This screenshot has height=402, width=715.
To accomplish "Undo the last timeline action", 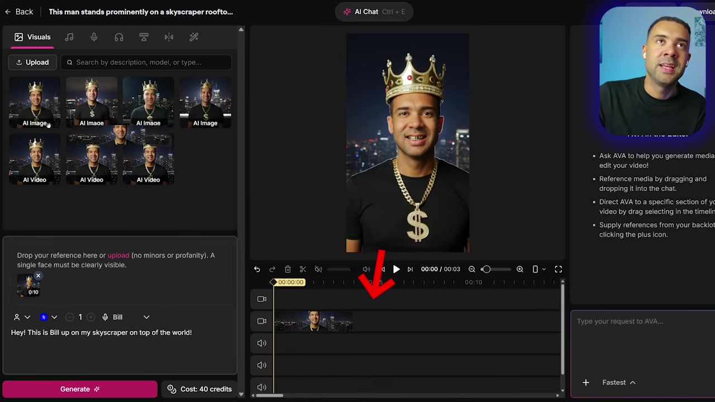I will [257, 269].
